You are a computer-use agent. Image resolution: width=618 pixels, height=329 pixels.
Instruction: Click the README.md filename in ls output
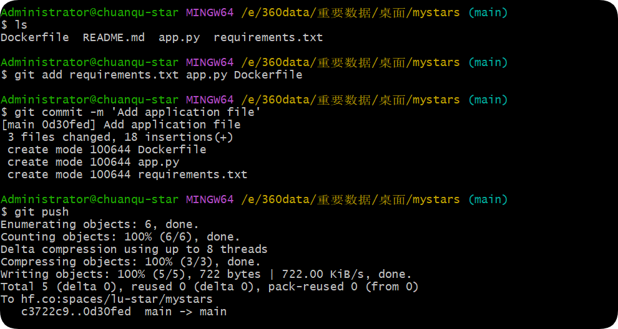pos(114,37)
